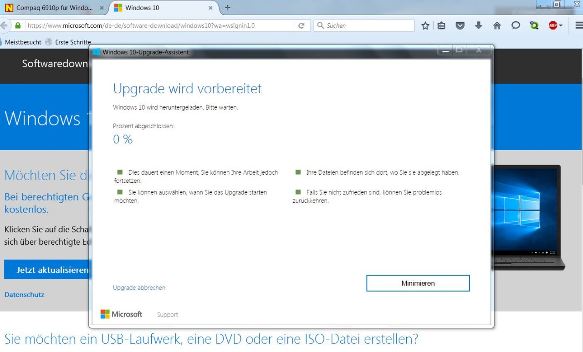583x352 pixels.
Task: Go to the home page icon
Action: point(497,25)
